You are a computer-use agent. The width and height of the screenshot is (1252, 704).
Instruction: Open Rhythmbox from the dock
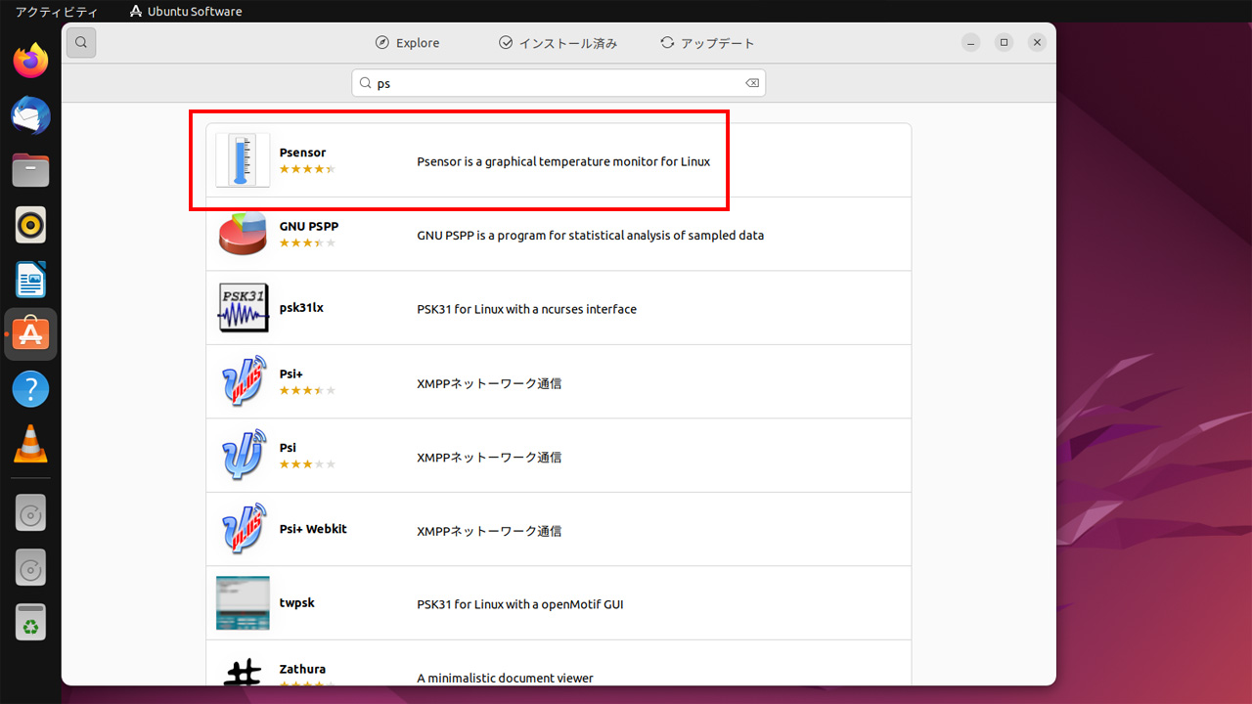coord(31,226)
